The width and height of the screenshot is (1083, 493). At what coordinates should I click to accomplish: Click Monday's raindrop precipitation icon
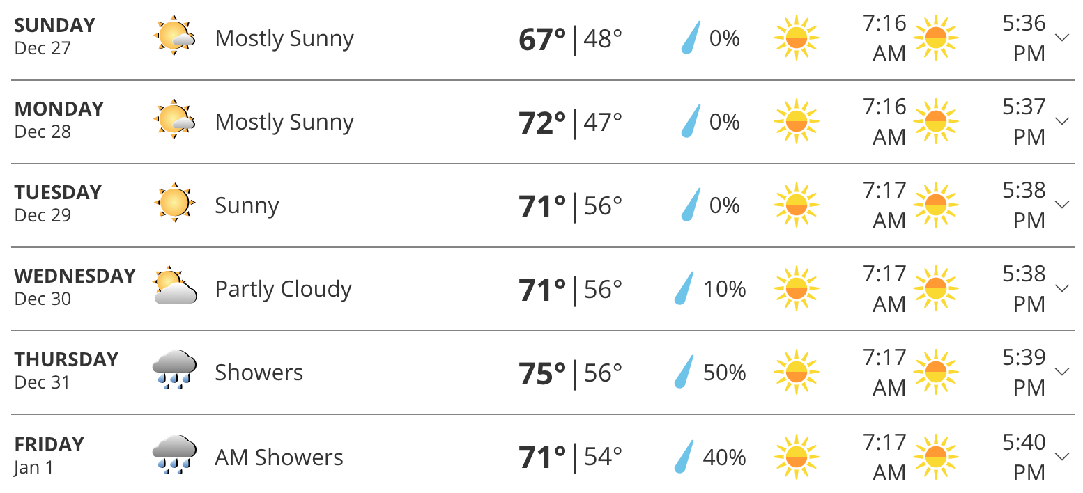pyautogui.click(x=690, y=121)
